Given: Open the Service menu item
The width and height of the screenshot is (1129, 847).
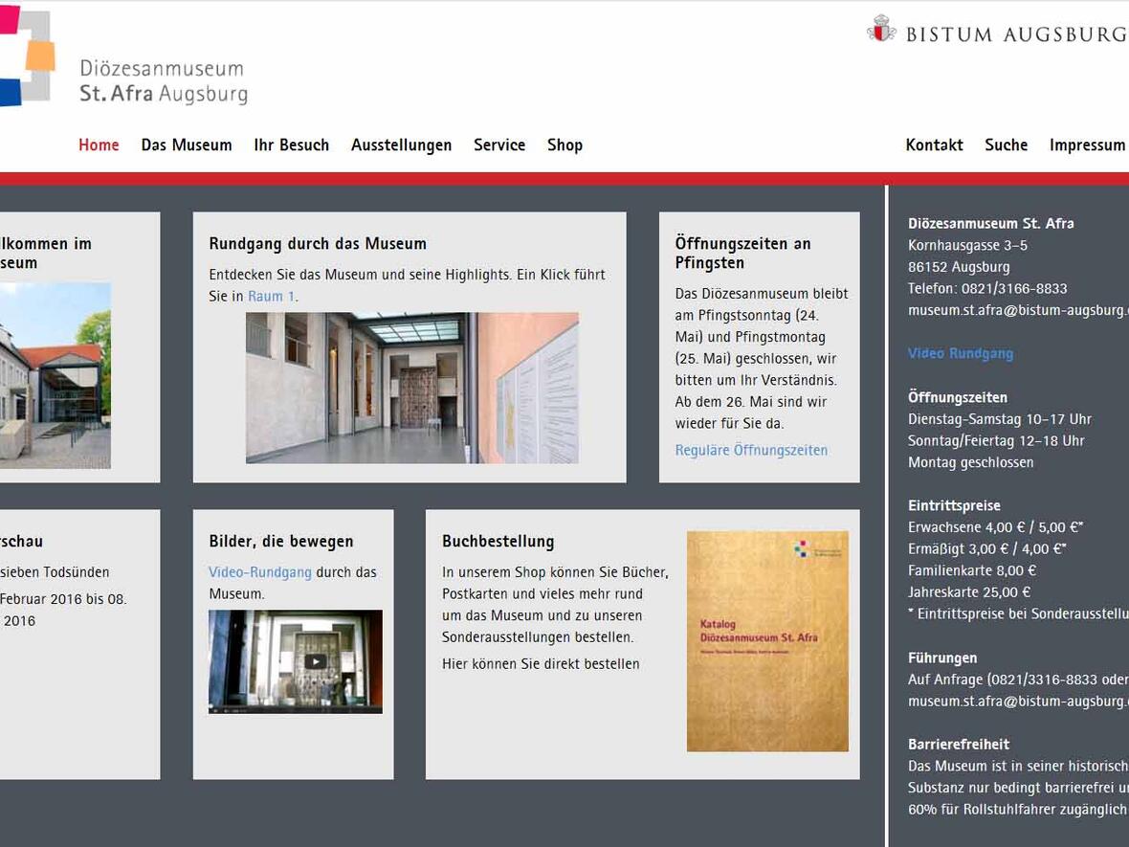Looking at the screenshot, I should [499, 145].
